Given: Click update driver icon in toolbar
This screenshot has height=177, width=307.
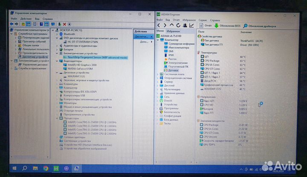Looking at the screenshot, I should tap(60, 24).
